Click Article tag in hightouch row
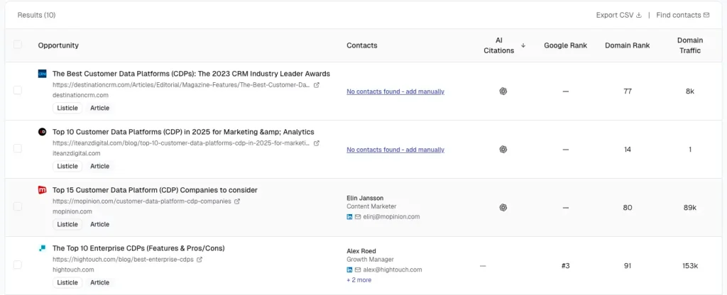 point(99,282)
